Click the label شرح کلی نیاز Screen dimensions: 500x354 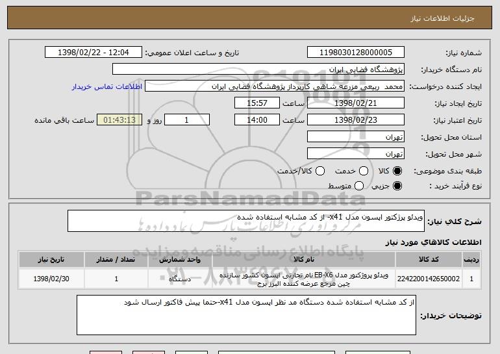click(x=455, y=221)
